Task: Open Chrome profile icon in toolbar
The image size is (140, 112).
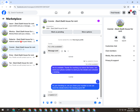Action: click(134, 7)
